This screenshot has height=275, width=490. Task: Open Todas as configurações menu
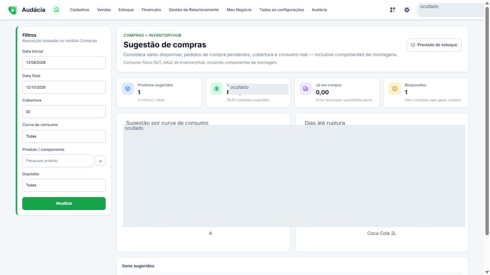point(282,10)
